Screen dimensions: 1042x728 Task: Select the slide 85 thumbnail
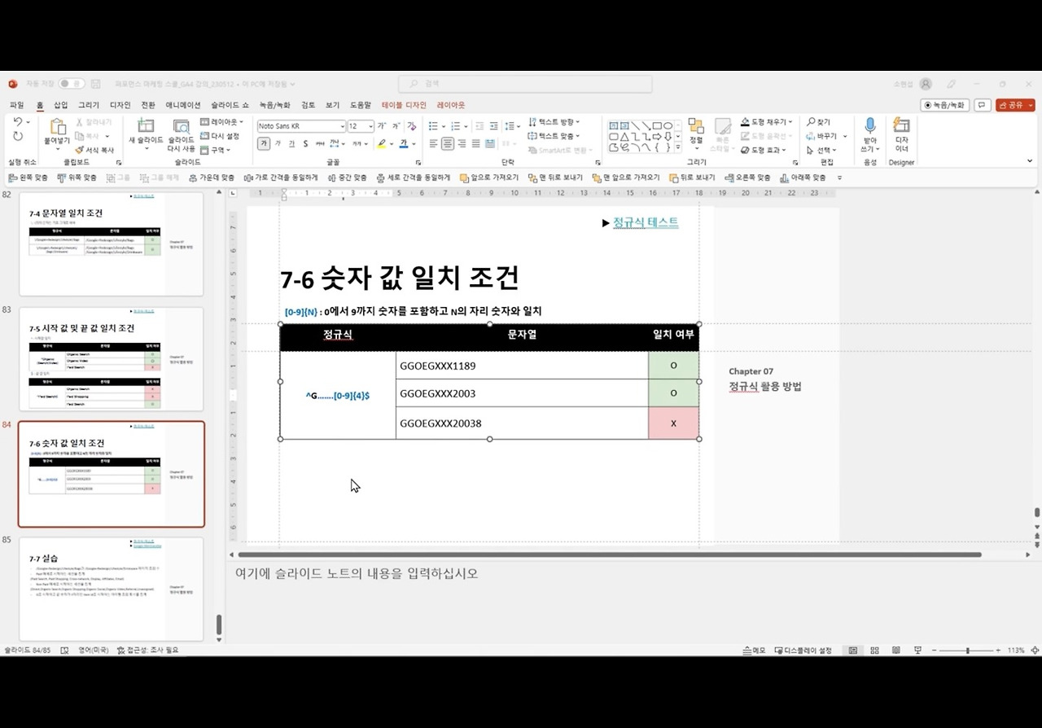tap(111, 588)
